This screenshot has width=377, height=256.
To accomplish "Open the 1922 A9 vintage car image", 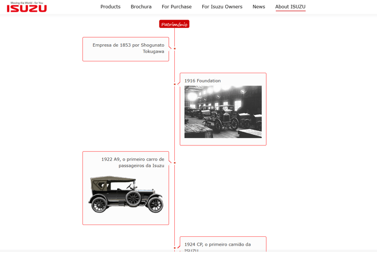I will [126, 195].
